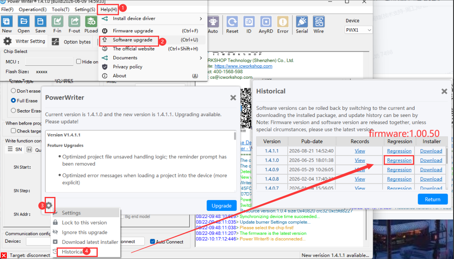Click the Upgrade button

[221, 206]
